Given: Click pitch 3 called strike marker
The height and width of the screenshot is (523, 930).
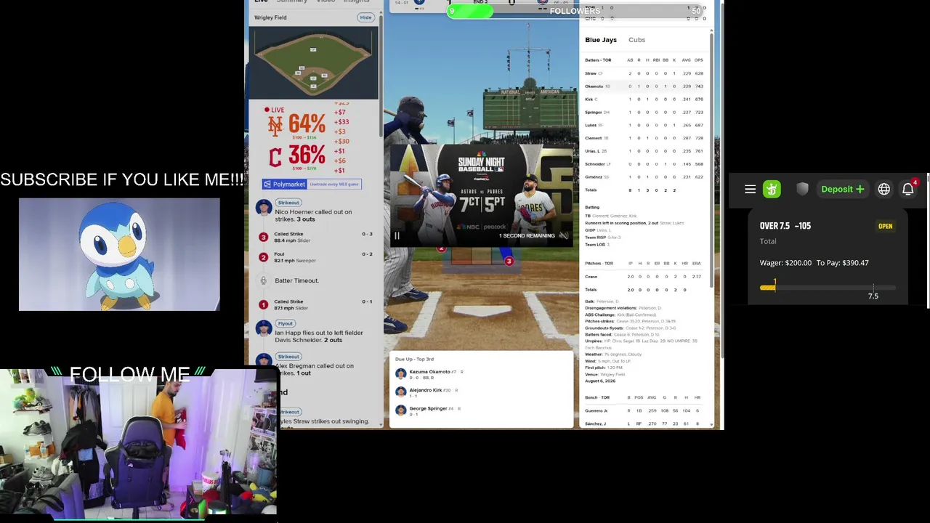Looking at the screenshot, I should pyautogui.click(x=264, y=237).
